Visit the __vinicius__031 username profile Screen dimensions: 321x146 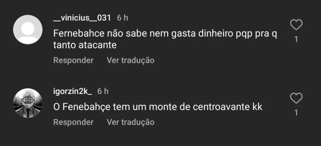[82, 18]
